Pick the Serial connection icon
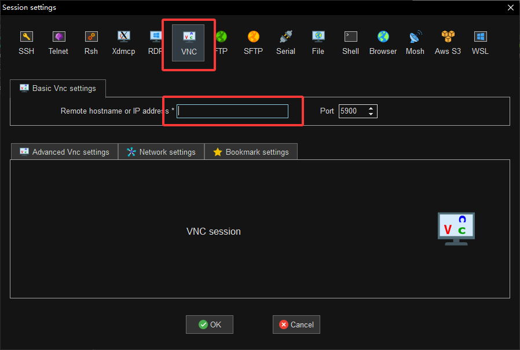The height and width of the screenshot is (350, 520). click(285, 43)
